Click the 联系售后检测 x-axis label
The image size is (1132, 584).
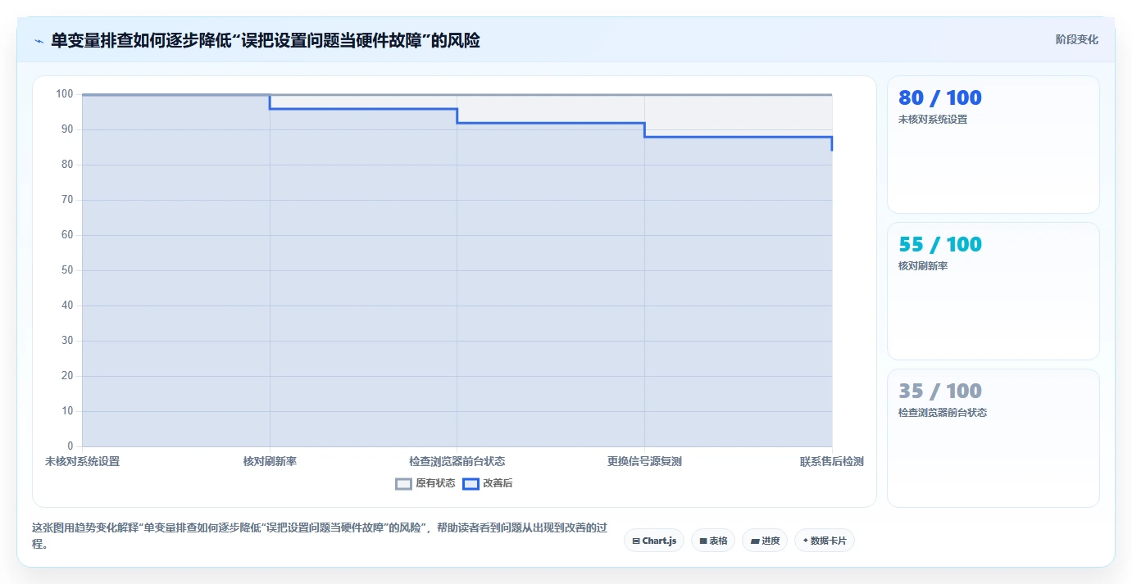[832, 461]
